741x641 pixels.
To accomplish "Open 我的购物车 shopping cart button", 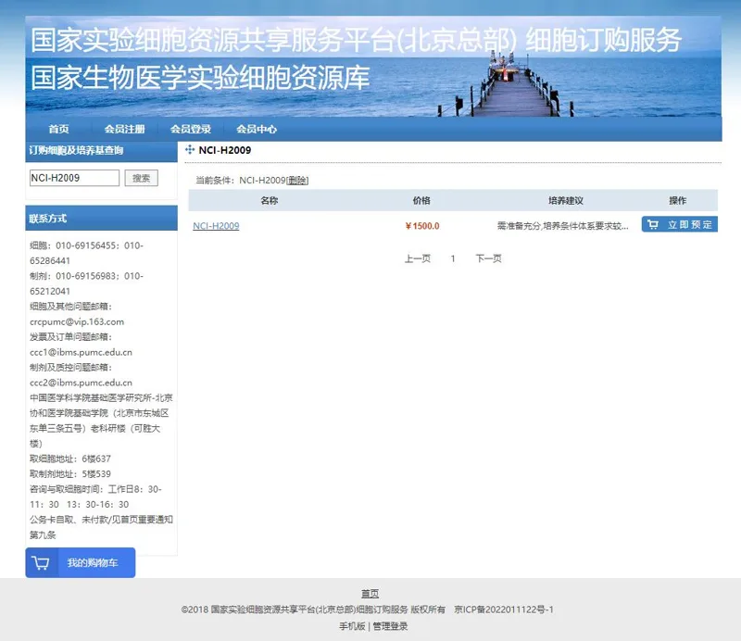I will click(81, 562).
